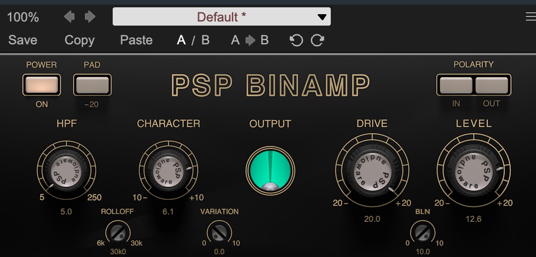Open the Default preset dropdown
The width and height of the screenshot is (536, 257).
[222, 17]
